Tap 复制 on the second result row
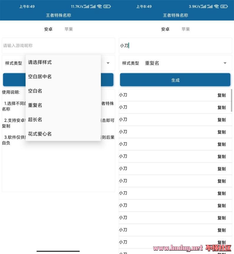This screenshot has width=234, height=254. 222,108
